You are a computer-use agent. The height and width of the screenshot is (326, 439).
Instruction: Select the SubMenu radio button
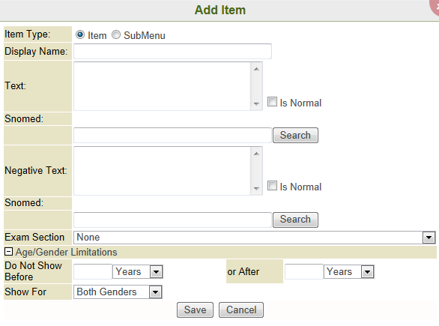tap(116, 34)
